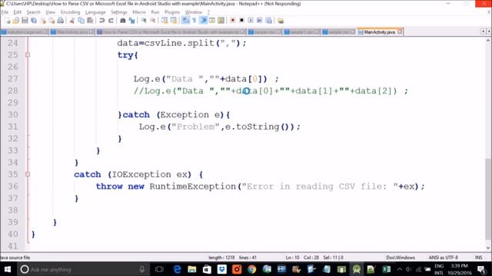This screenshot has width=492, height=276.
Task: Toggle the indent guide toolbar button
Action: (204, 21)
